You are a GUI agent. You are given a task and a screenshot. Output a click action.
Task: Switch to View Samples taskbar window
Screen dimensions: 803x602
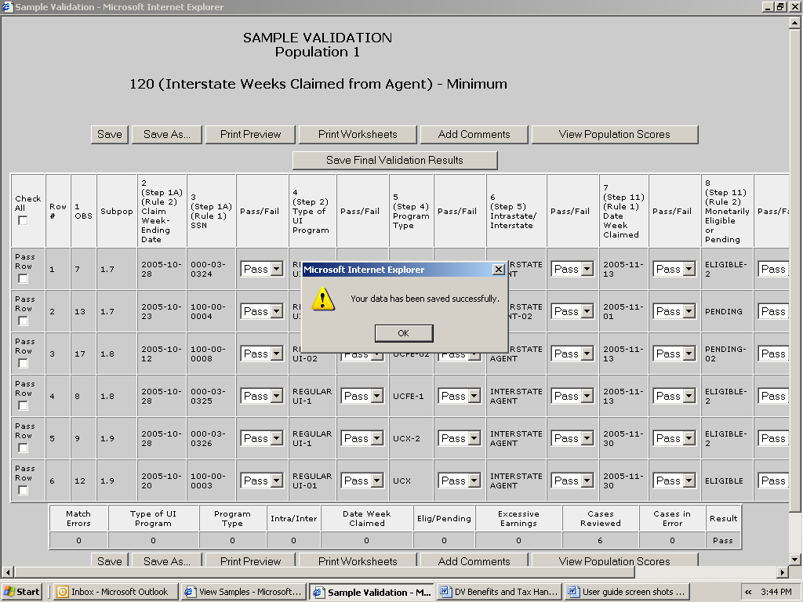click(x=243, y=592)
